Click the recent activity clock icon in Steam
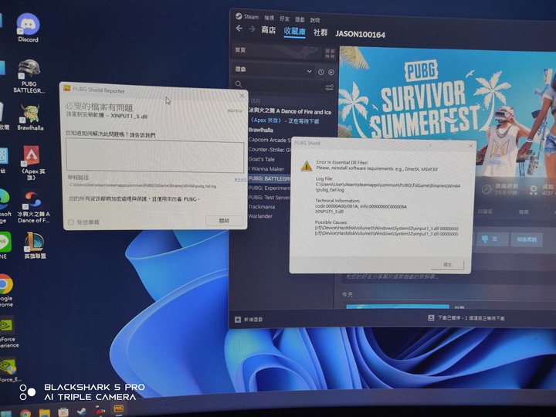 [x=321, y=72]
